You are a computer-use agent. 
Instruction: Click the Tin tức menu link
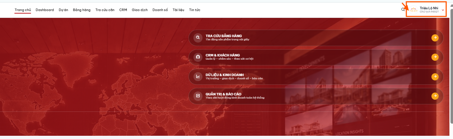[x=195, y=10]
